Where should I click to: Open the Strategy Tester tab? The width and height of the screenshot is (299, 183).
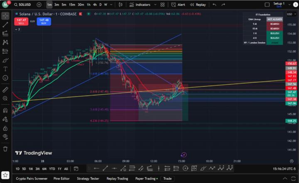[x=88, y=178]
